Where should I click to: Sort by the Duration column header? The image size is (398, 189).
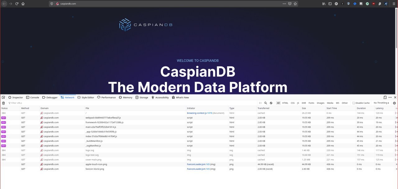(x=365, y=108)
